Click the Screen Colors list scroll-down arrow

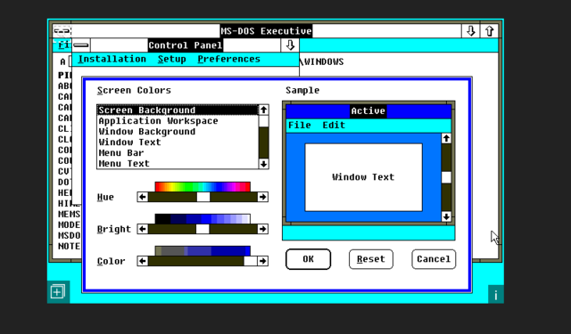[x=264, y=164]
